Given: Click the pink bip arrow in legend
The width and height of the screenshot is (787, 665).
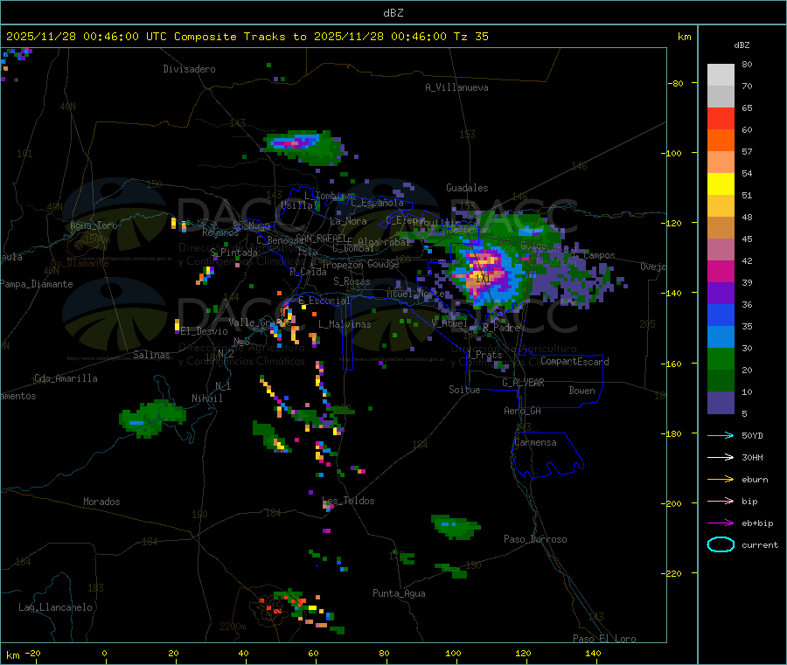Looking at the screenshot, I should (x=721, y=501).
